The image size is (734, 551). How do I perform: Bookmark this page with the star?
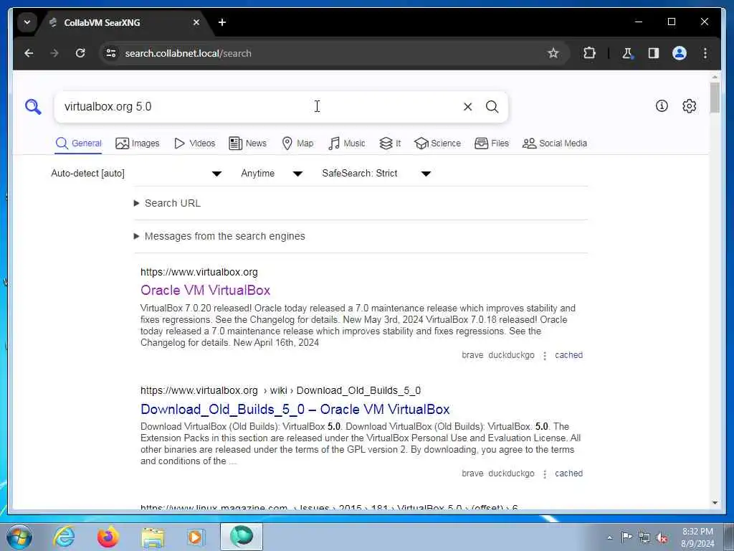[553, 53]
